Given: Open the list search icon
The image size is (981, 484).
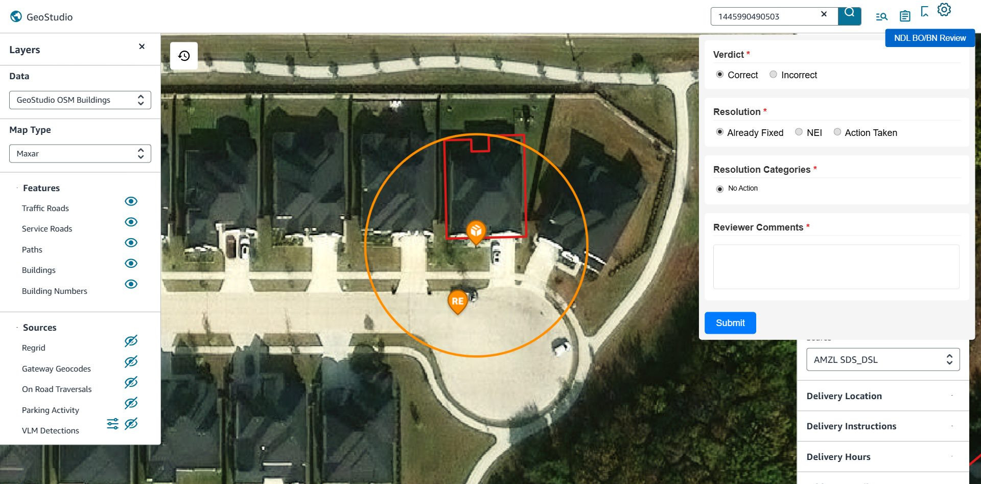Looking at the screenshot, I should coord(881,17).
